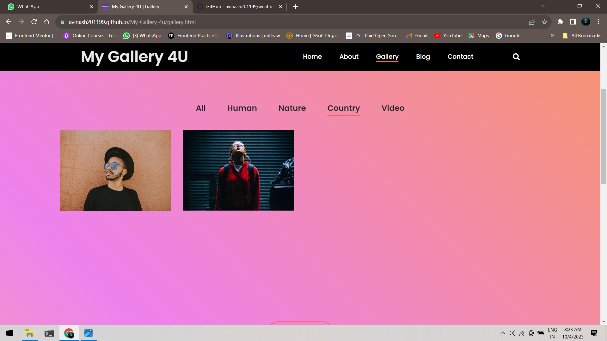Navigate to the About page link

pyautogui.click(x=349, y=57)
